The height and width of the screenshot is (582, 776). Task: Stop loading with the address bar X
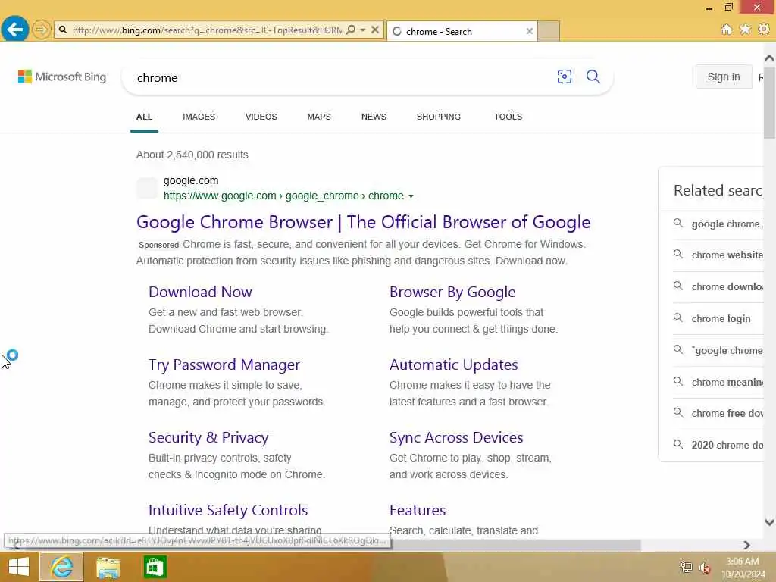click(375, 30)
